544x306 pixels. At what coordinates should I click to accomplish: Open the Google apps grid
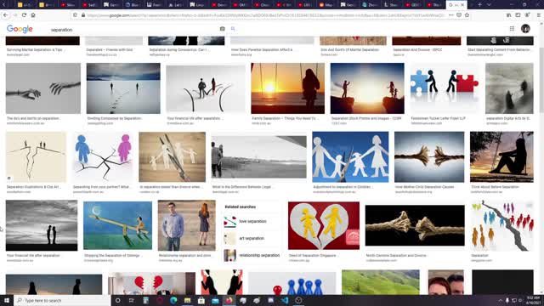click(x=512, y=29)
